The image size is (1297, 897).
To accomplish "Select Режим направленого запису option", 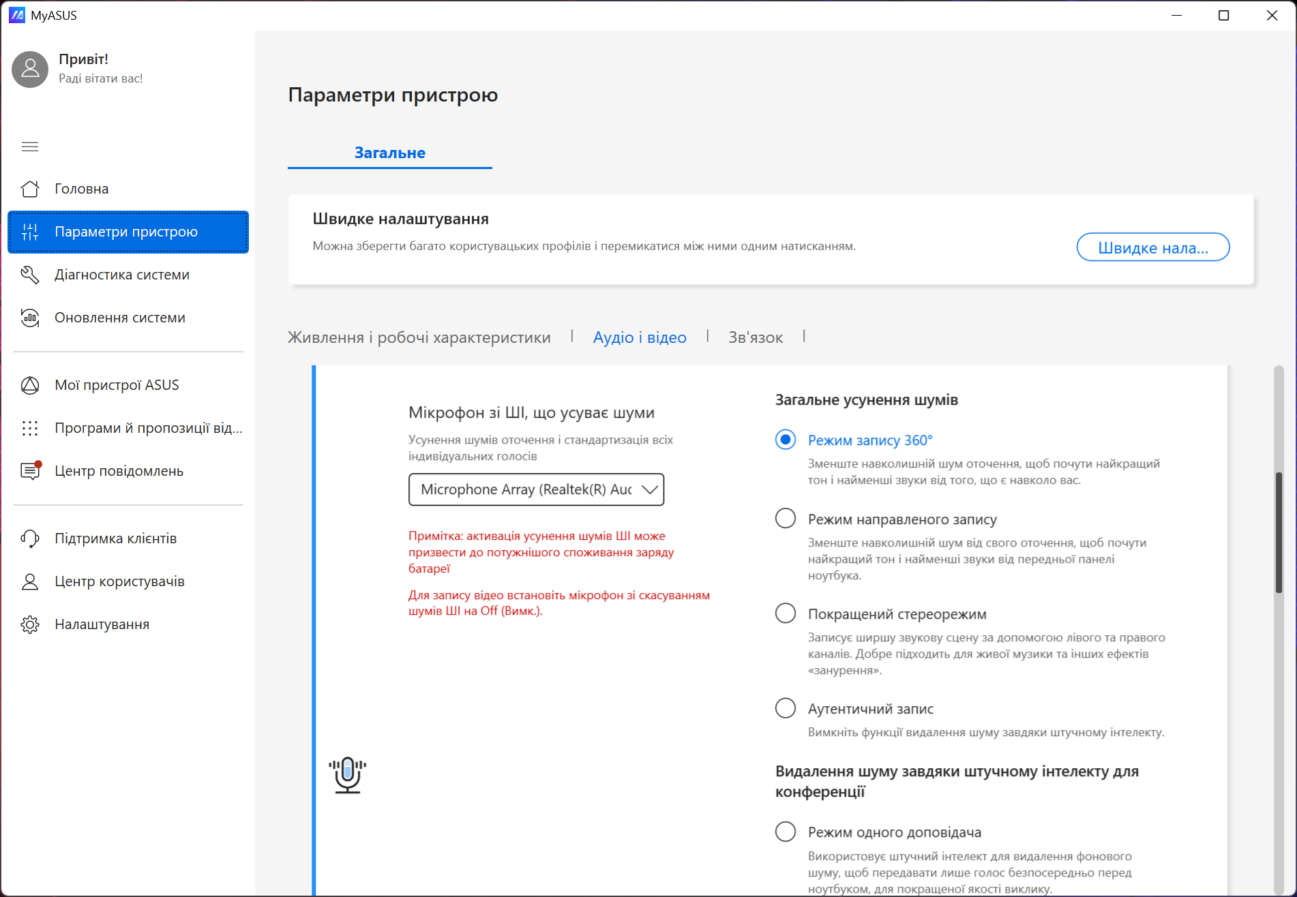I will [x=786, y=519].
